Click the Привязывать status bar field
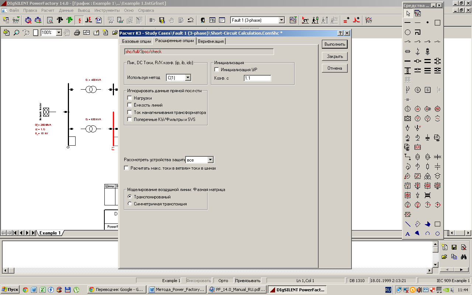472x295 pixels. pos(248,281)
